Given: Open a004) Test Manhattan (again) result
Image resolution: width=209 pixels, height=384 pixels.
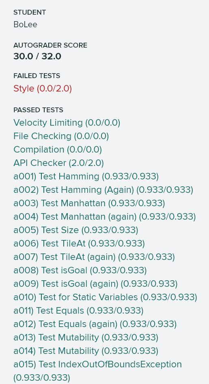Looking at the screenshot, I should (105, 217).
